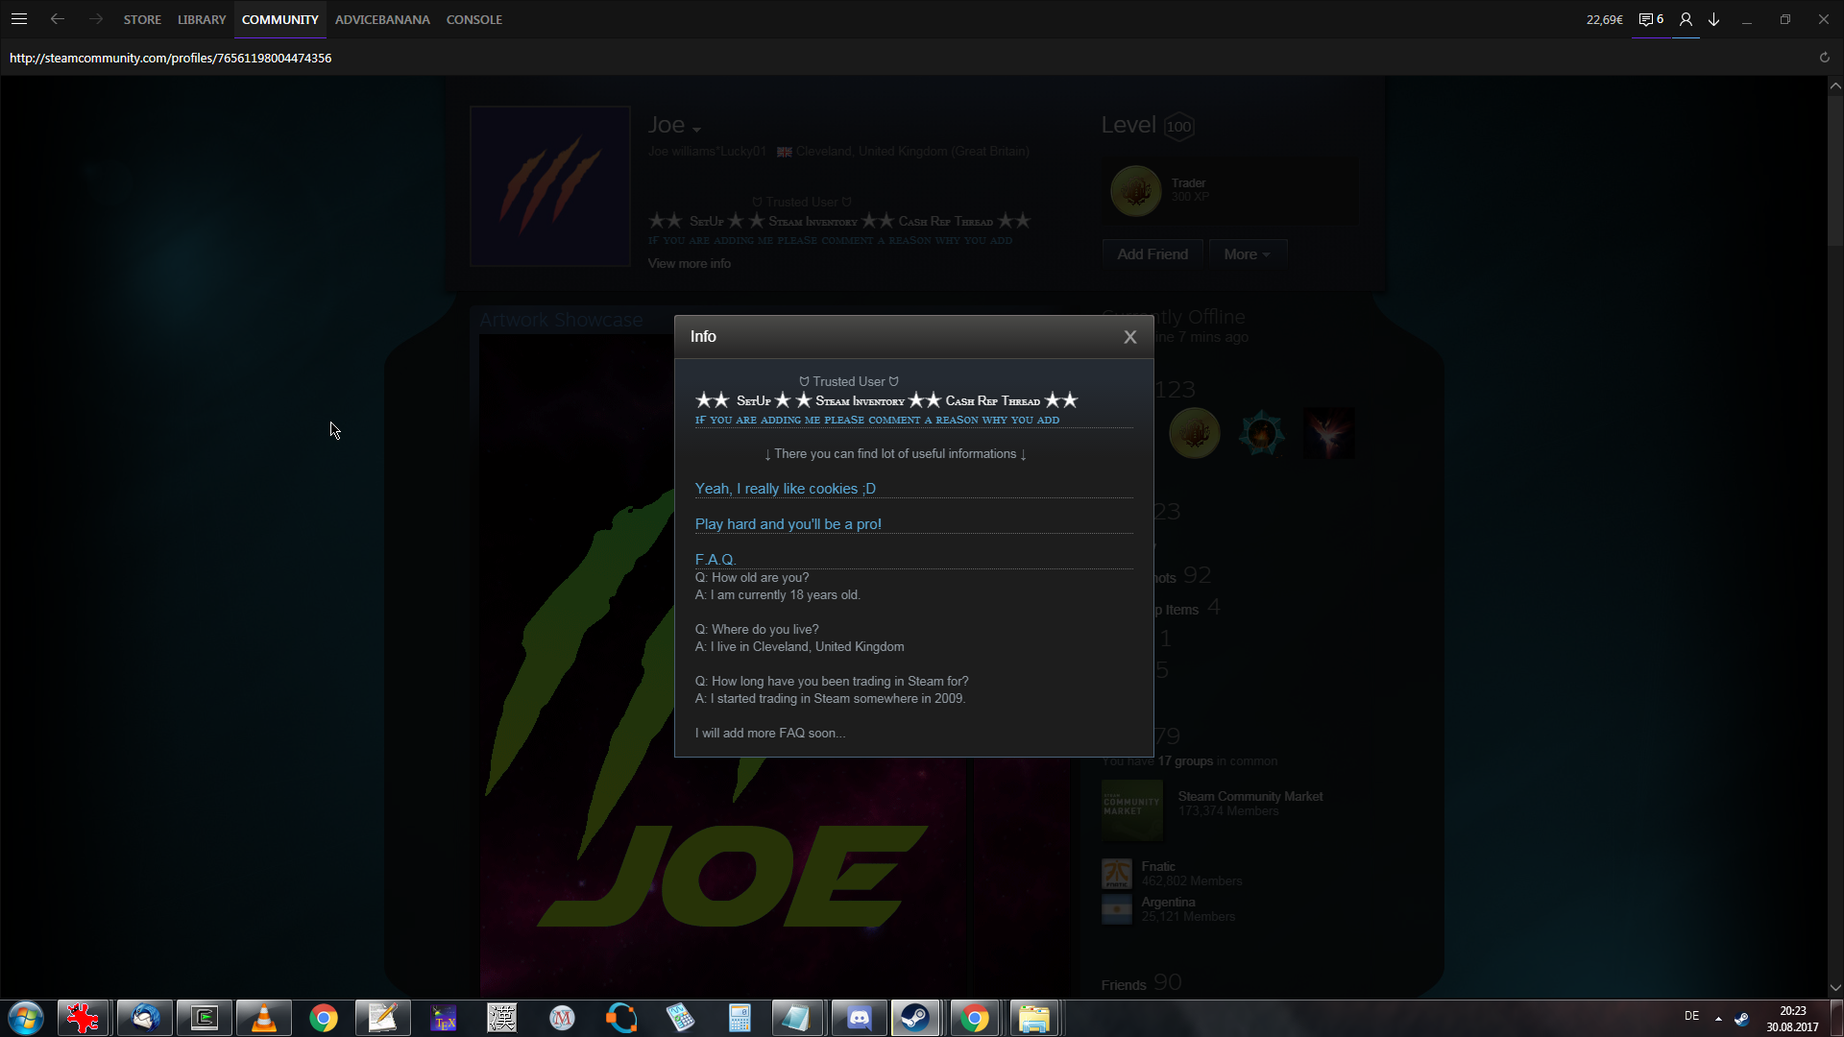
Task: Open the hamburger menu icon
Action: (19, 19)
